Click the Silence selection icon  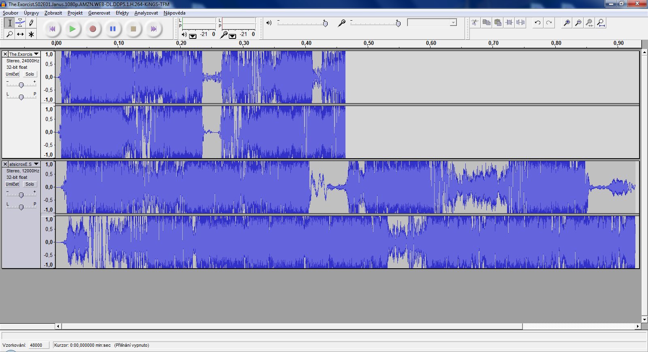520,23
